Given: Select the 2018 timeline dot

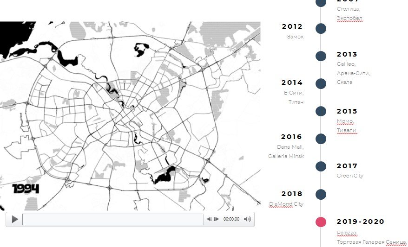Looking at the screenshot, I should click(x=321, y=194).
